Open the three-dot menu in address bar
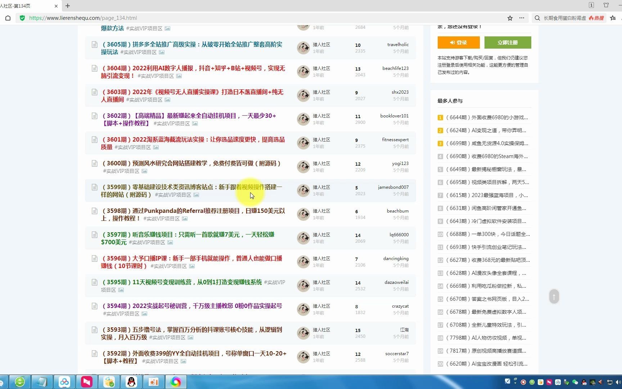This screenshot has width=622, height=389. pos(522,18)
